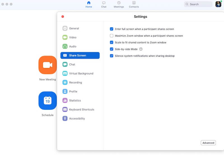
Task: Click the New Meeting label
Action: (x=48, y=79)
